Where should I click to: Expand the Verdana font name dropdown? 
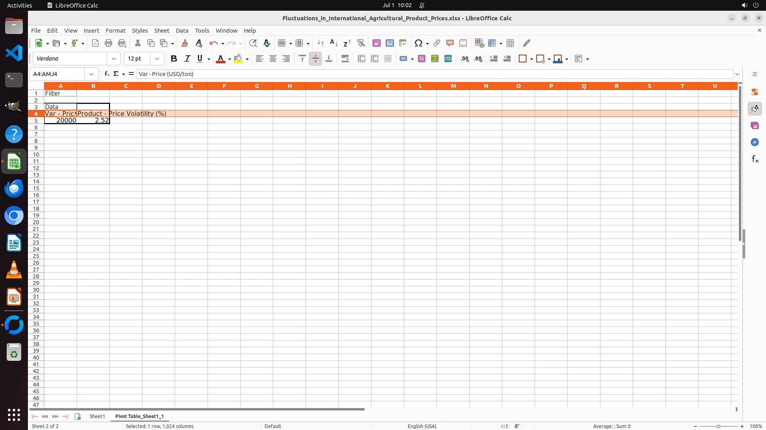pyautogui.click(x=114, y=59)
